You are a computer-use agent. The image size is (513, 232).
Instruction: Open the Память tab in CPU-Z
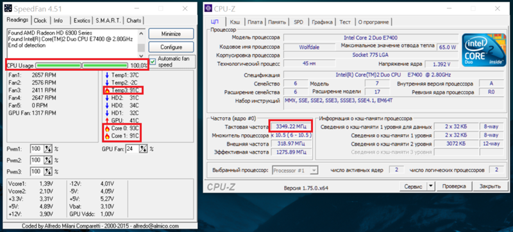click(277, 22)
